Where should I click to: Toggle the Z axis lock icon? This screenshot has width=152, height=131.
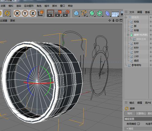pos(33,13)
